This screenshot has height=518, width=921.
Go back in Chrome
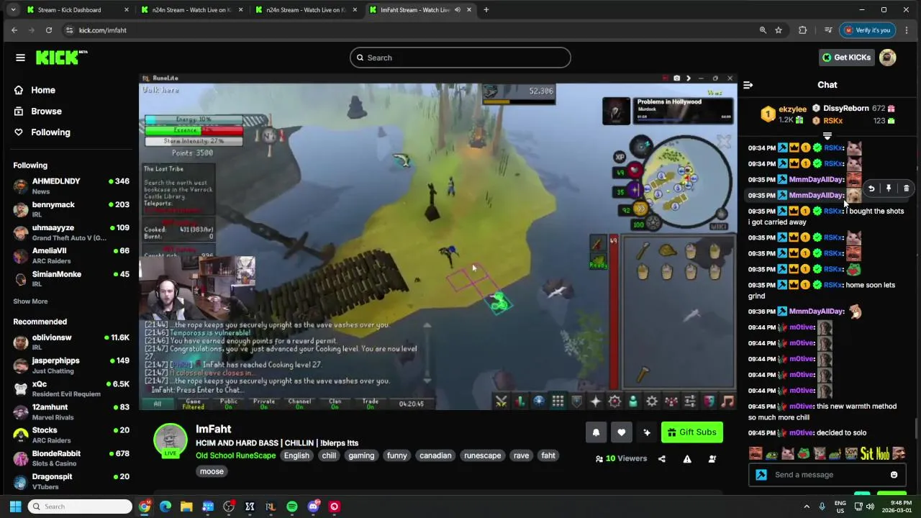click(x=14, y=30)
